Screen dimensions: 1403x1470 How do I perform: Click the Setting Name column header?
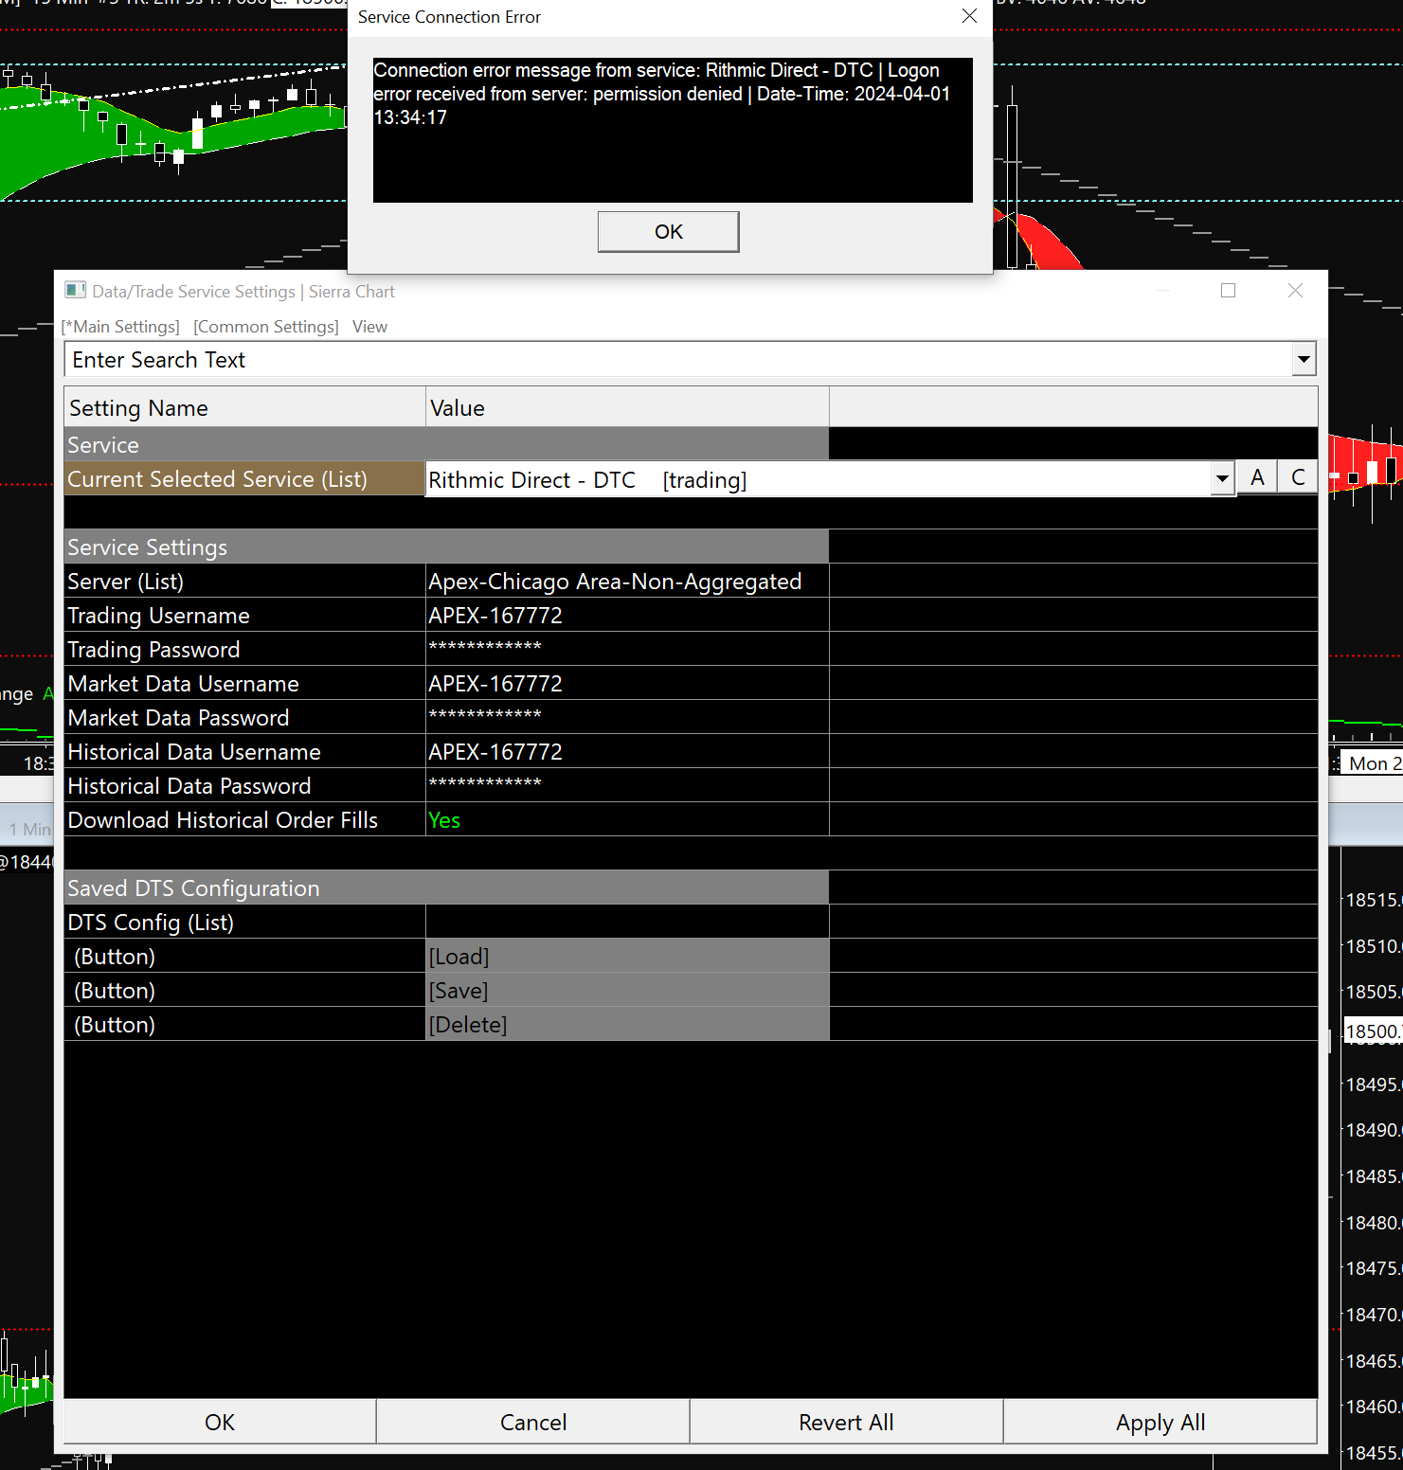tap(245, 408)
